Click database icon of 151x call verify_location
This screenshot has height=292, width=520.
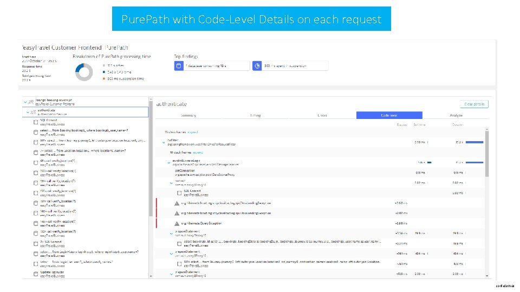(36, 183)
